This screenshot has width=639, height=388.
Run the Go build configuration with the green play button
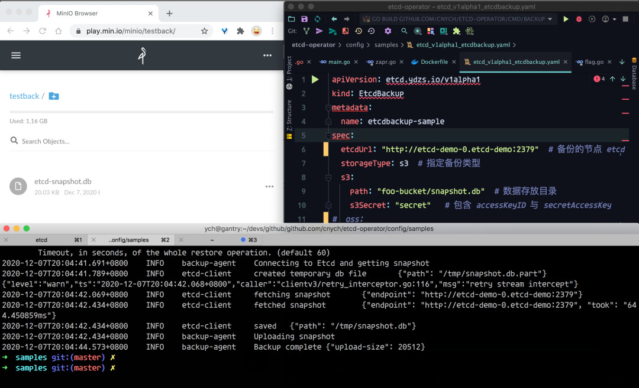point(566,19)
